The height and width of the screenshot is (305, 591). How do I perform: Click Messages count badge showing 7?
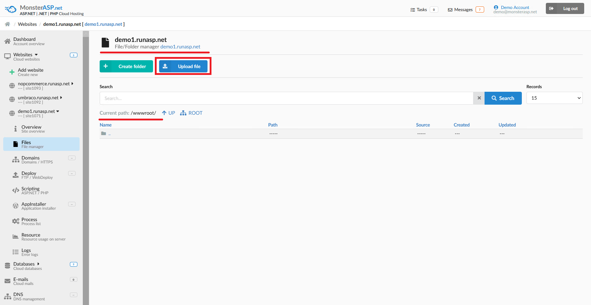[480, 10]
